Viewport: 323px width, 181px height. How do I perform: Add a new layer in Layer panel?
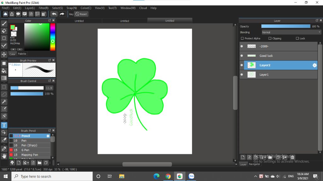pos(243,157)
